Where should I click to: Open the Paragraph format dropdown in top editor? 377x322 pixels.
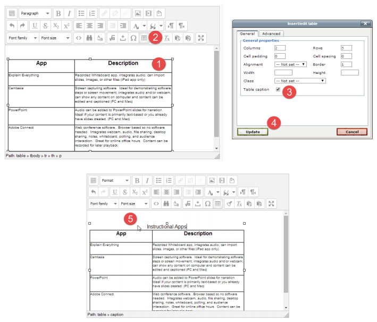pyautogui.click(x=35, y=13)
